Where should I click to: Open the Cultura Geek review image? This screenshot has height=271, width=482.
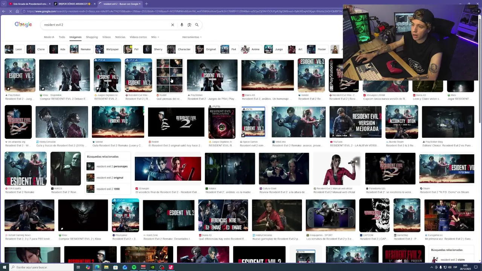(x=284, y=169)
